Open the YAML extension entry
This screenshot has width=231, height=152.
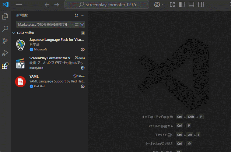point(50,81)
